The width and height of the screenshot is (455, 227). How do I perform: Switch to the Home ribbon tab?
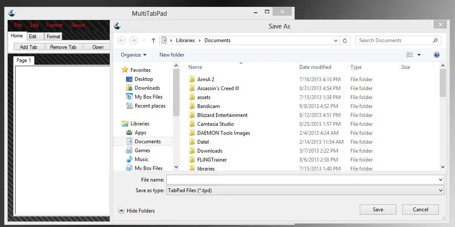(x=17, y=36)
